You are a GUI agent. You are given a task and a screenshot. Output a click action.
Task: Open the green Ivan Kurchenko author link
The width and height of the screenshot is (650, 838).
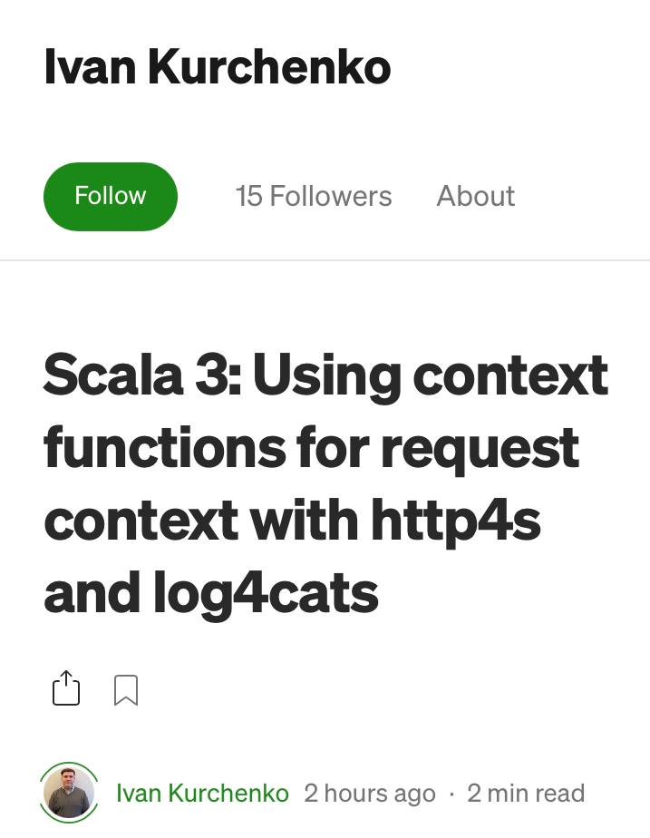(202, 793)
